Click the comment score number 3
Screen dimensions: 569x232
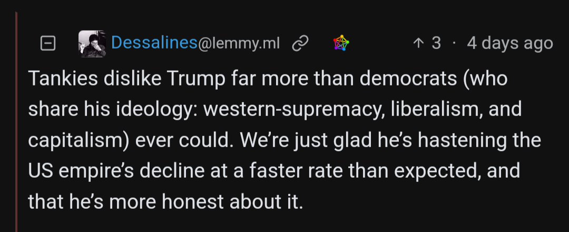click(x=436, y=43)
